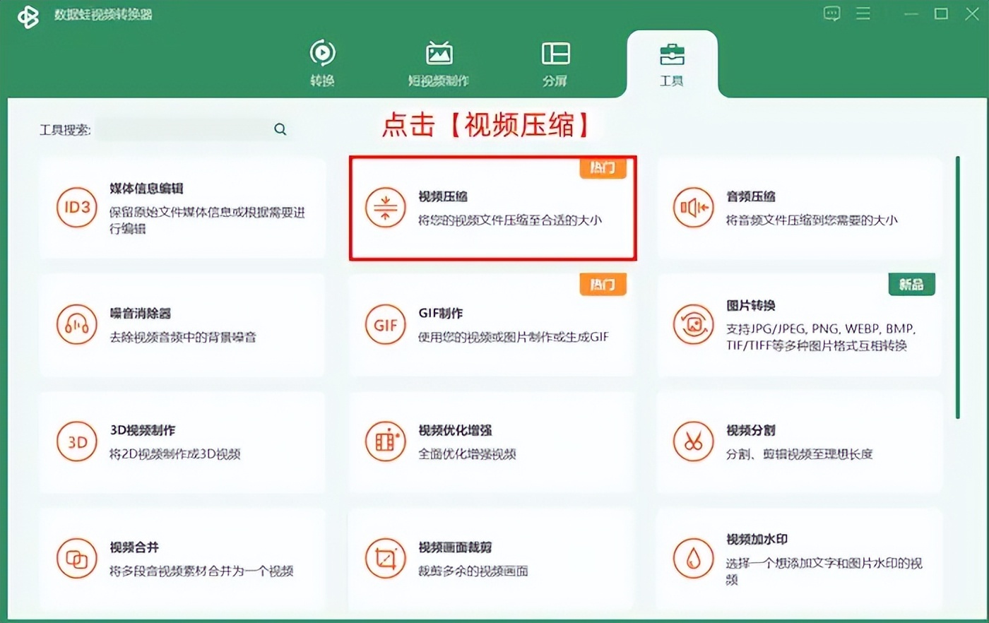The height and width of the screenshot is (623, 989).
Task: Switch to the 短视频制作 tab
Action: click(x=439, y=64)
